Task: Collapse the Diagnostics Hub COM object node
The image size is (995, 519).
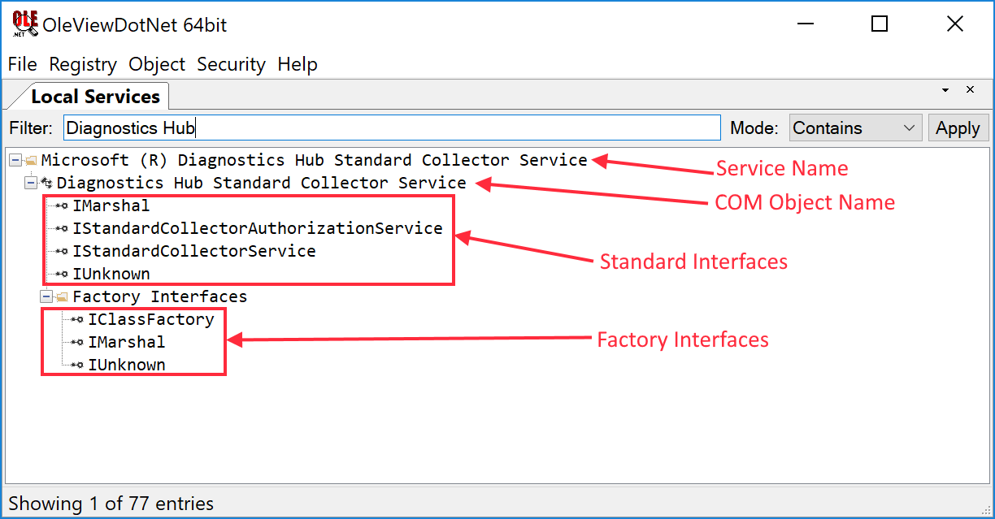Action: click(31, 184)
